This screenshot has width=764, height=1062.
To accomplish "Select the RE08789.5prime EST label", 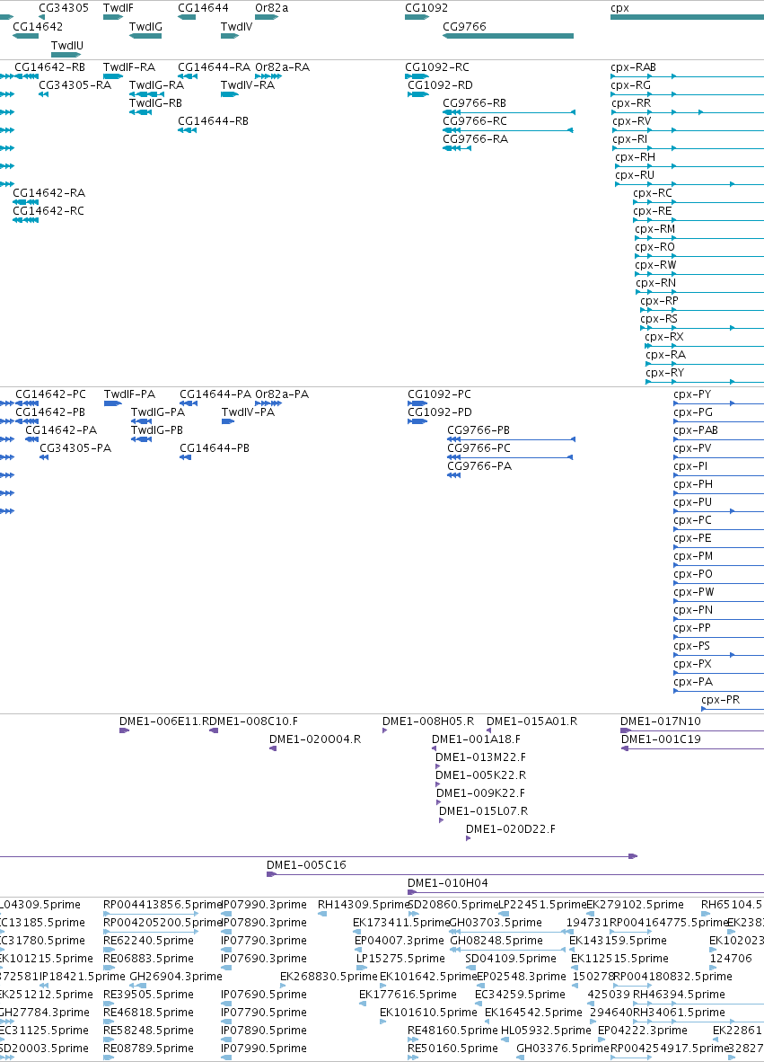I will [148, 1048].
